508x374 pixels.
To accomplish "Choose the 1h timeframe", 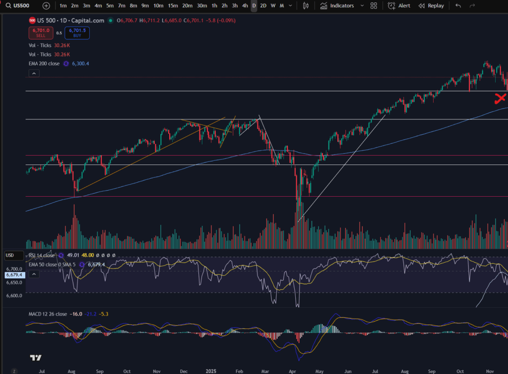I will pyautogui.click(x=214, y=5).
